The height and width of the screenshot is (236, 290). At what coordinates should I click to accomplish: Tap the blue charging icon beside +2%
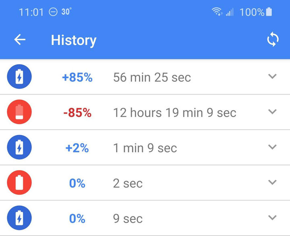[x=19, y=148]
